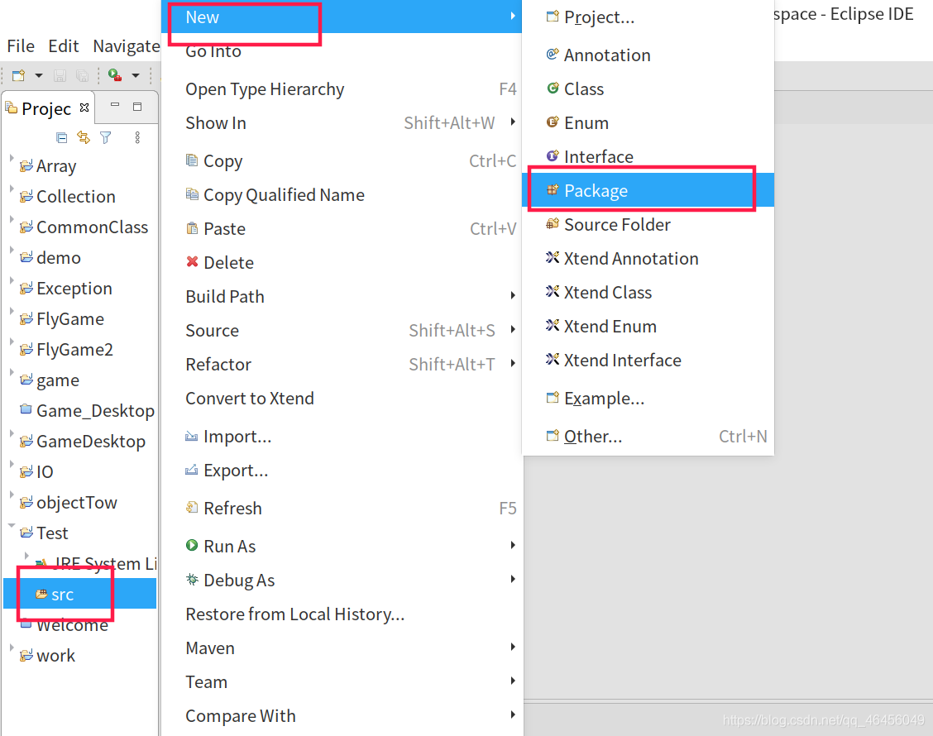Screen dimensions: 933x736
Task: Toggle Link with Editor in Project Explorer
Action: pyautogui.click(x=84, y=137)
